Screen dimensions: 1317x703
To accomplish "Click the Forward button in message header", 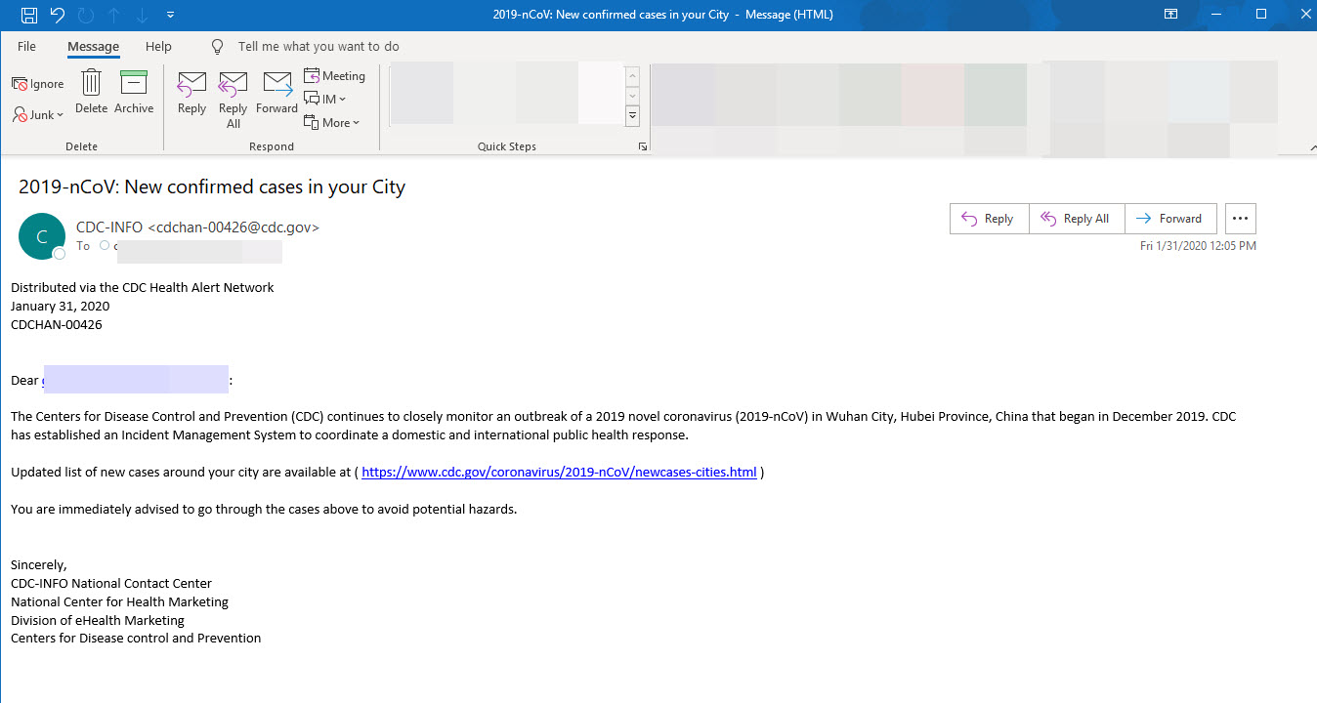I will (x=1170, y=219).
